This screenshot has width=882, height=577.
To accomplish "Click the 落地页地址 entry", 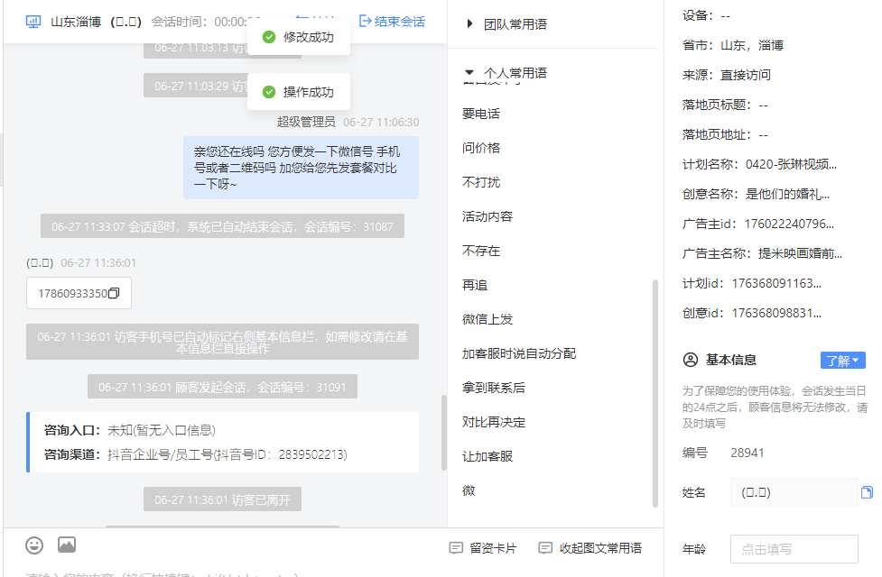I will pyautogui.click(x=725, y=135).
